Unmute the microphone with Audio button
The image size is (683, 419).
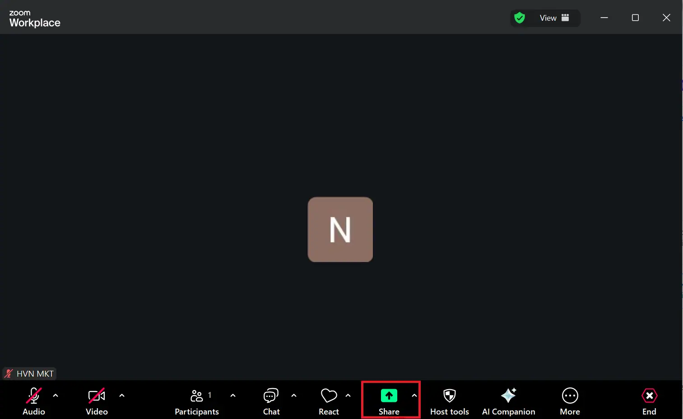(34, 401)
